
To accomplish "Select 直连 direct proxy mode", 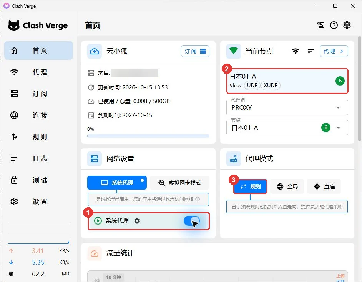I will click(x=324, y=186).
